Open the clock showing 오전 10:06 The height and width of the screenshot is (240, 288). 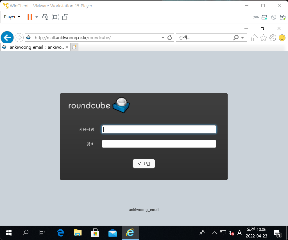(257, 233)
